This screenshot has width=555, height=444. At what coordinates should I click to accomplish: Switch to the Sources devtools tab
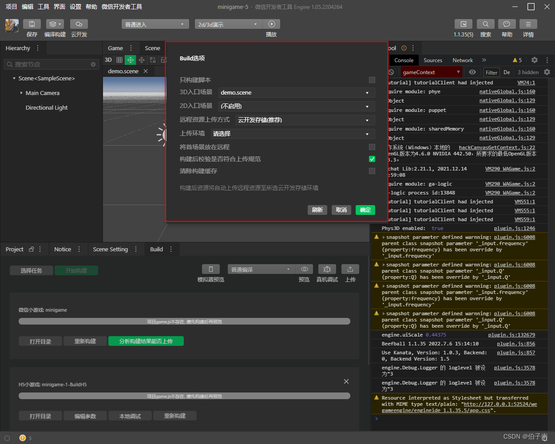click(433, 60)
